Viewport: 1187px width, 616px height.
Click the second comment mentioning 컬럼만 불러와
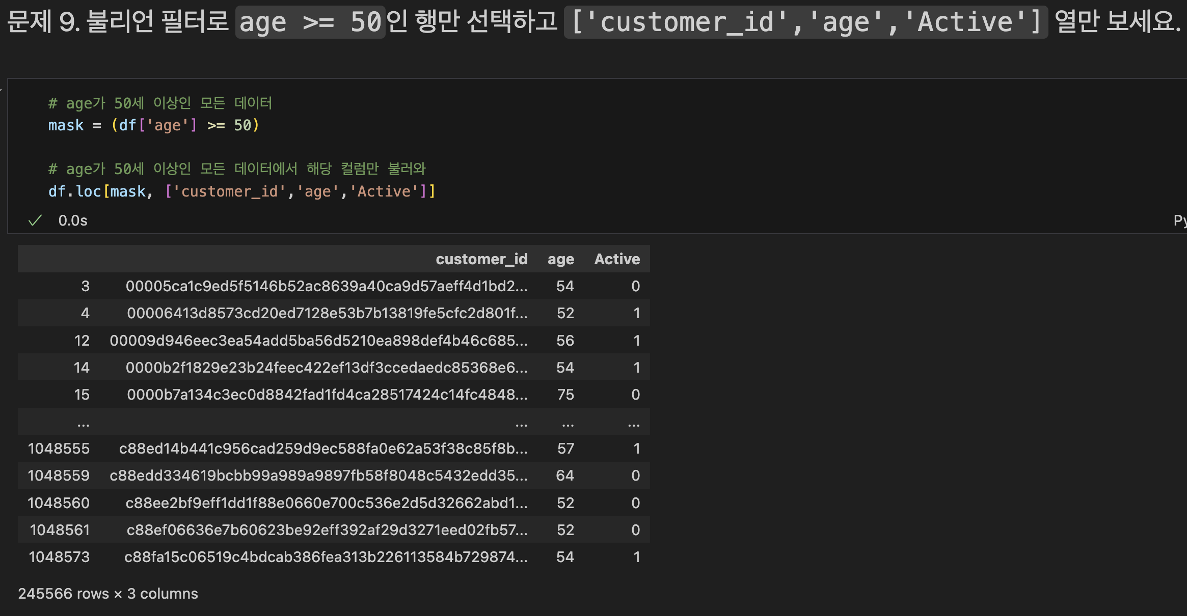tap(237, 169)
